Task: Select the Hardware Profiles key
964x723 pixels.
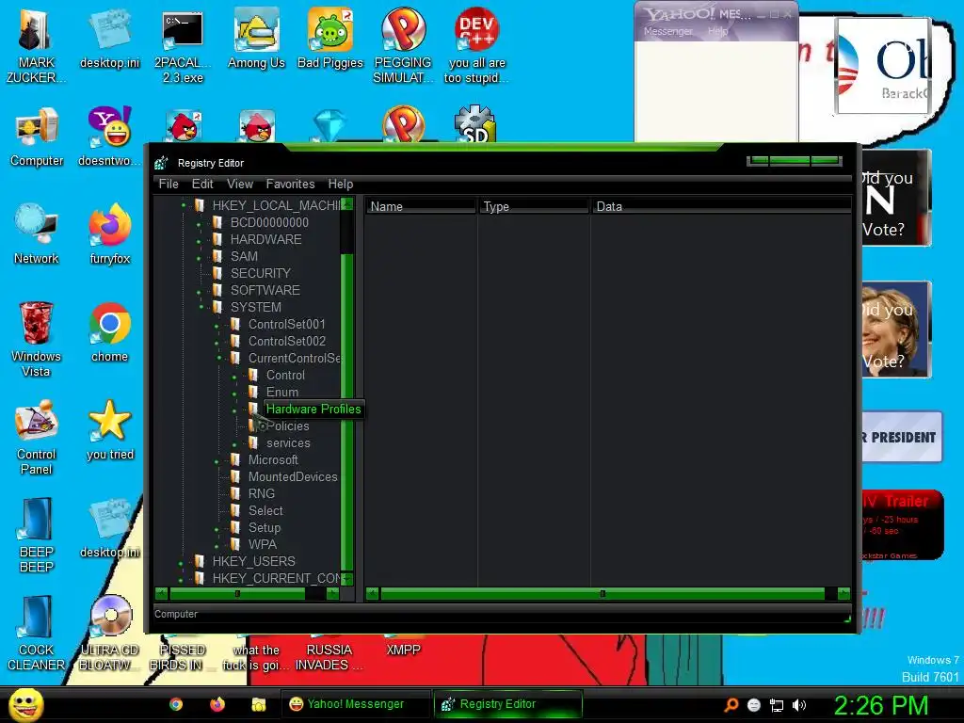Action: tap(313, 409)
